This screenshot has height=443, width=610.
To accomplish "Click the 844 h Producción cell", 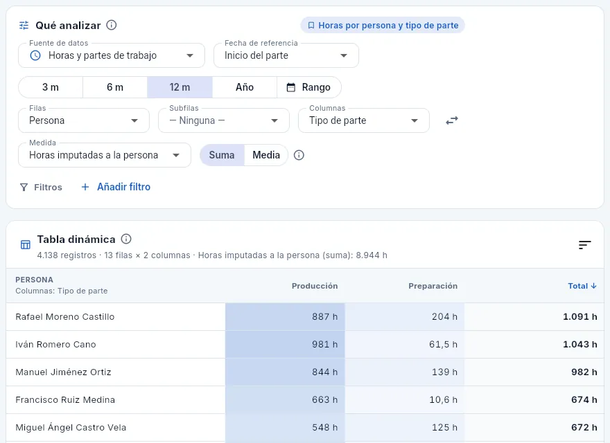I will (285, 372).
